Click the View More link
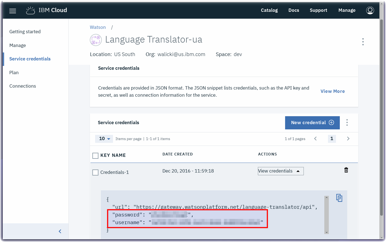386x242 pixels. 333,91
